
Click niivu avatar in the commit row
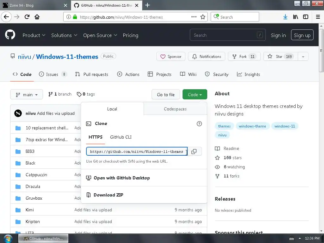(x=18, y=113)
